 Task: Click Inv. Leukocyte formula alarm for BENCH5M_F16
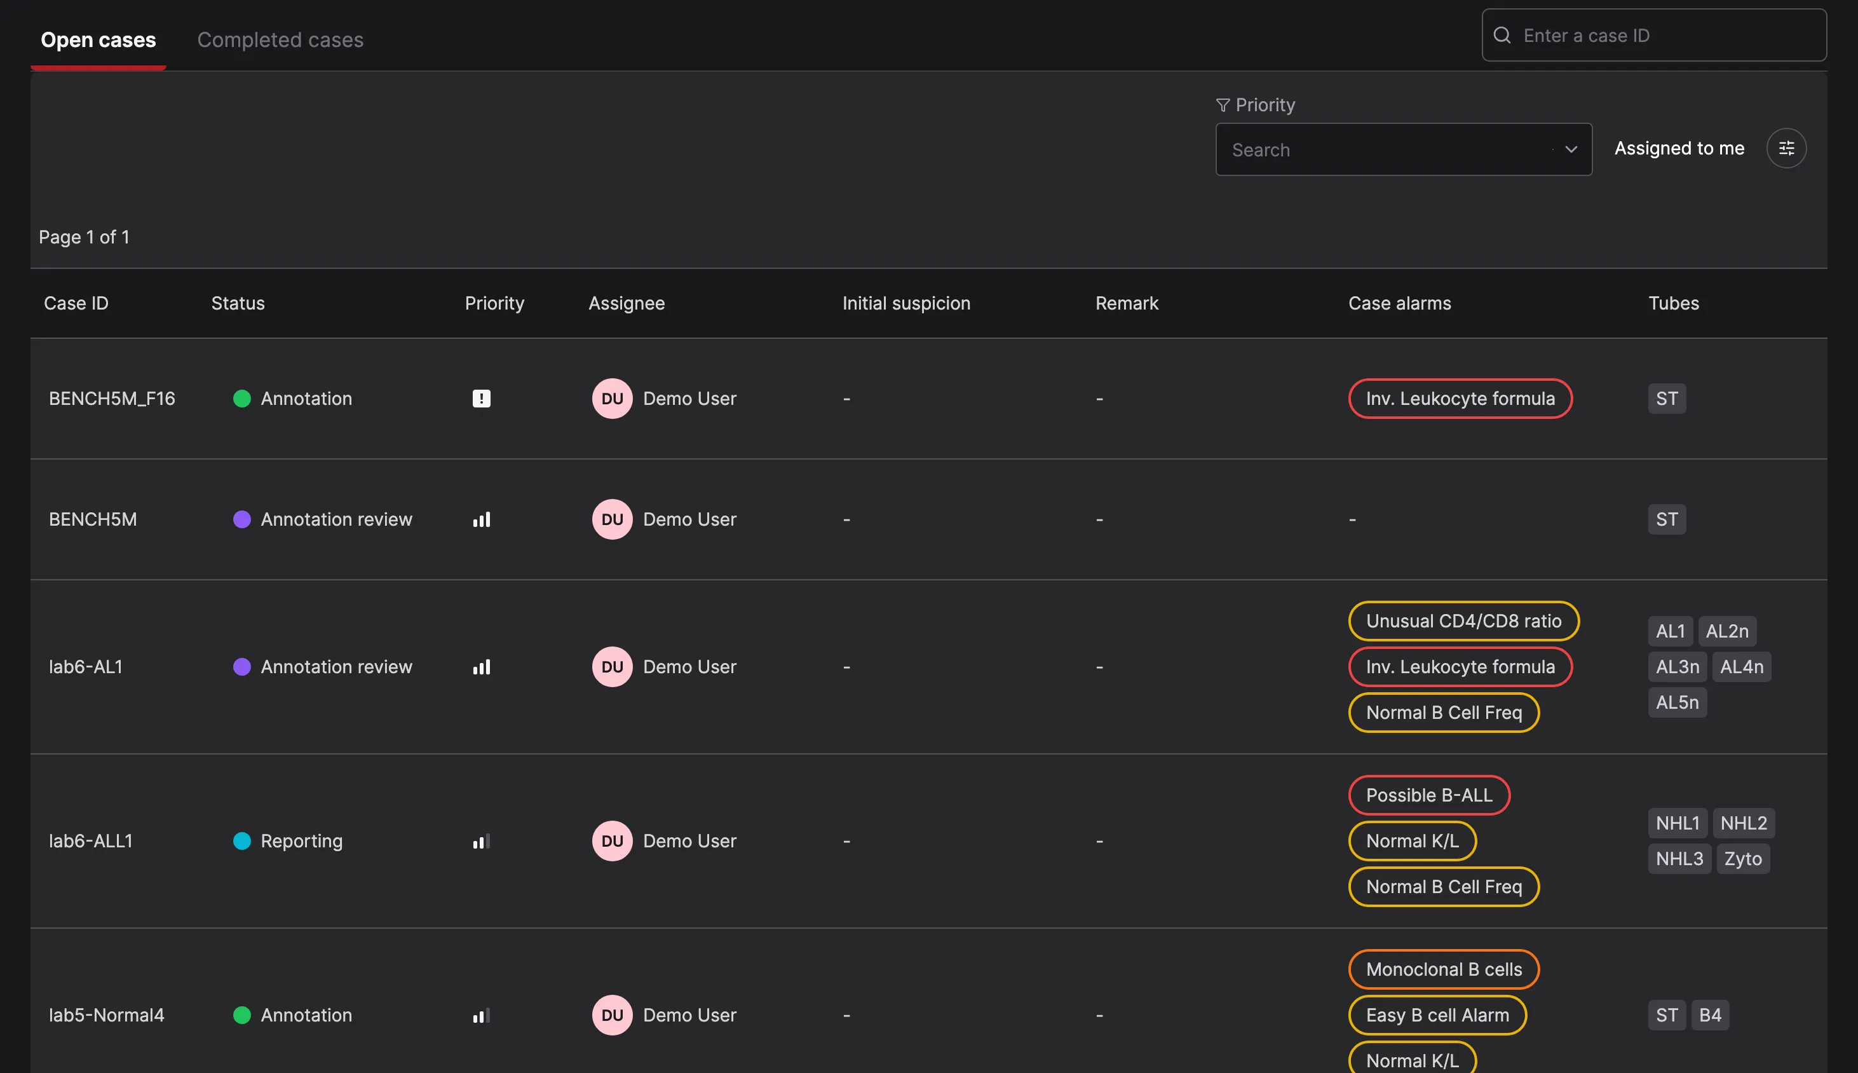click(1460, 399)
